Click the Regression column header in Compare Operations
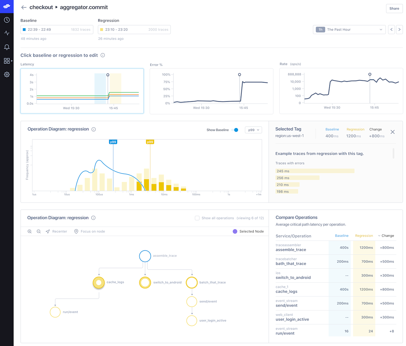The image size is (406, 346). point(364,236)
